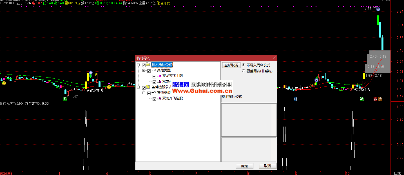Confirm import with 确定 button
The width and height of the screenshot is (404, 175).
[x=244, y=166]
